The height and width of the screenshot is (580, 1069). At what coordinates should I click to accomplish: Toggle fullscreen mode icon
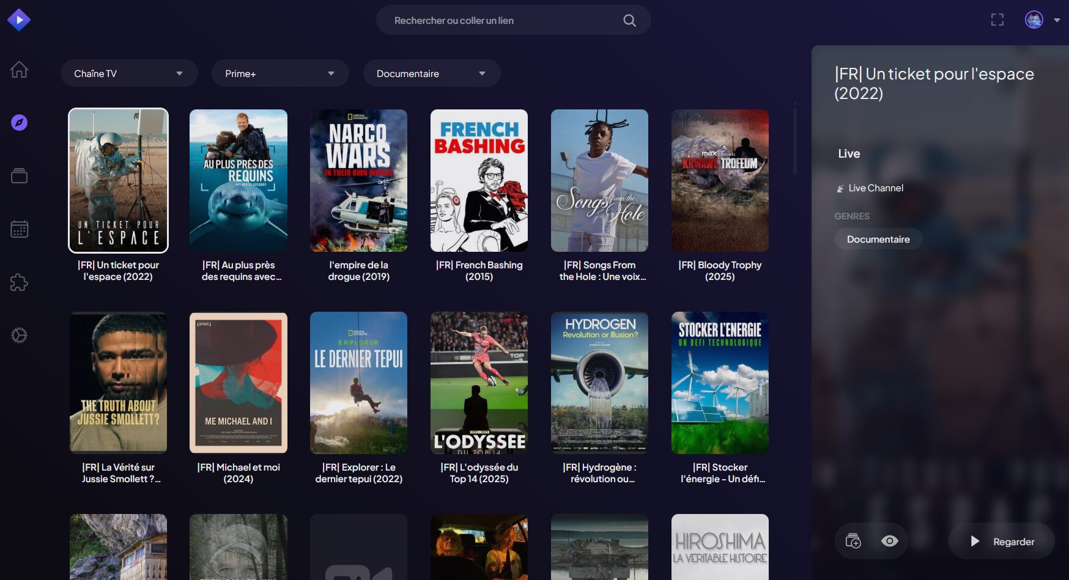click(x=997, y=20)
